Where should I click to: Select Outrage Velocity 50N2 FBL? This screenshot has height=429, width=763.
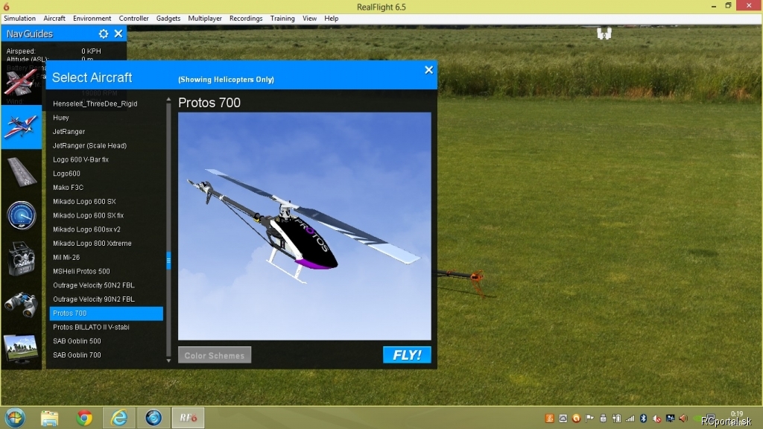tap(106, 285)
